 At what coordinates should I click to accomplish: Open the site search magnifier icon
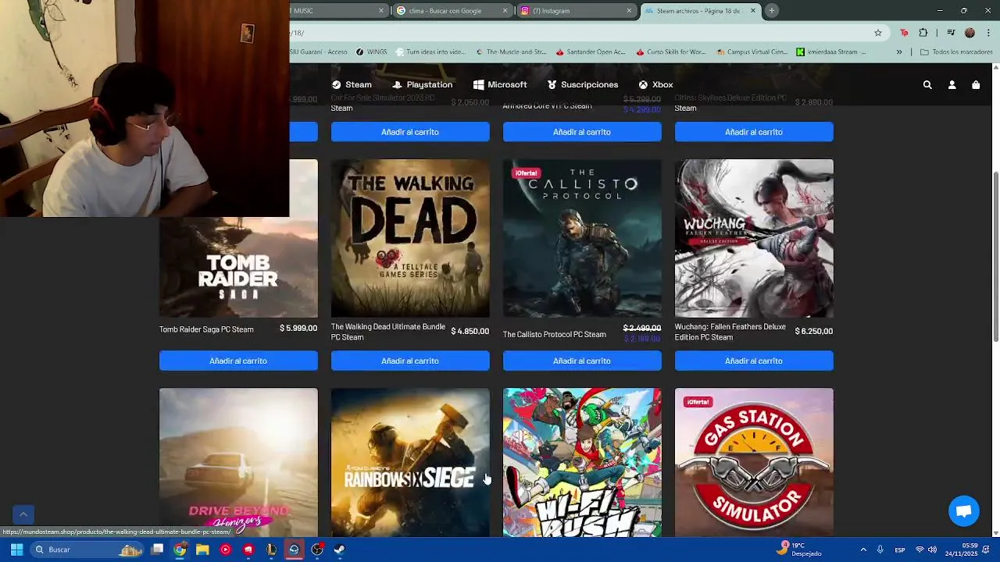click(927, 84)
